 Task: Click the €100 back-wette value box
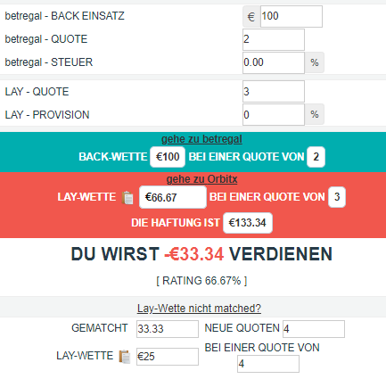pos(168,157)
